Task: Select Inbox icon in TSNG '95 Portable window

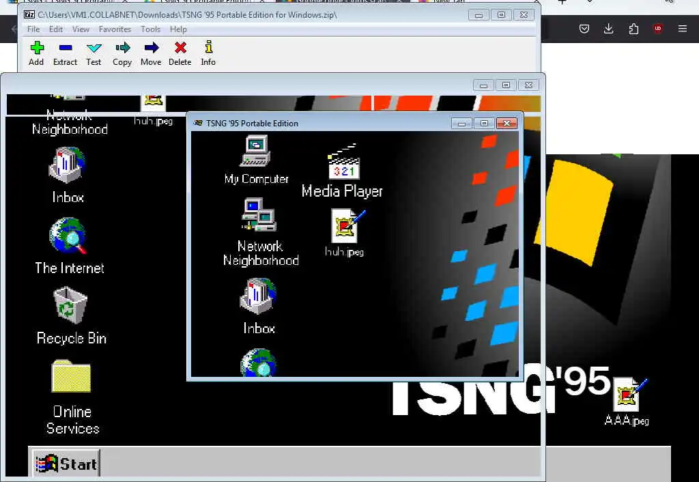Action: (x=259, y=296)
